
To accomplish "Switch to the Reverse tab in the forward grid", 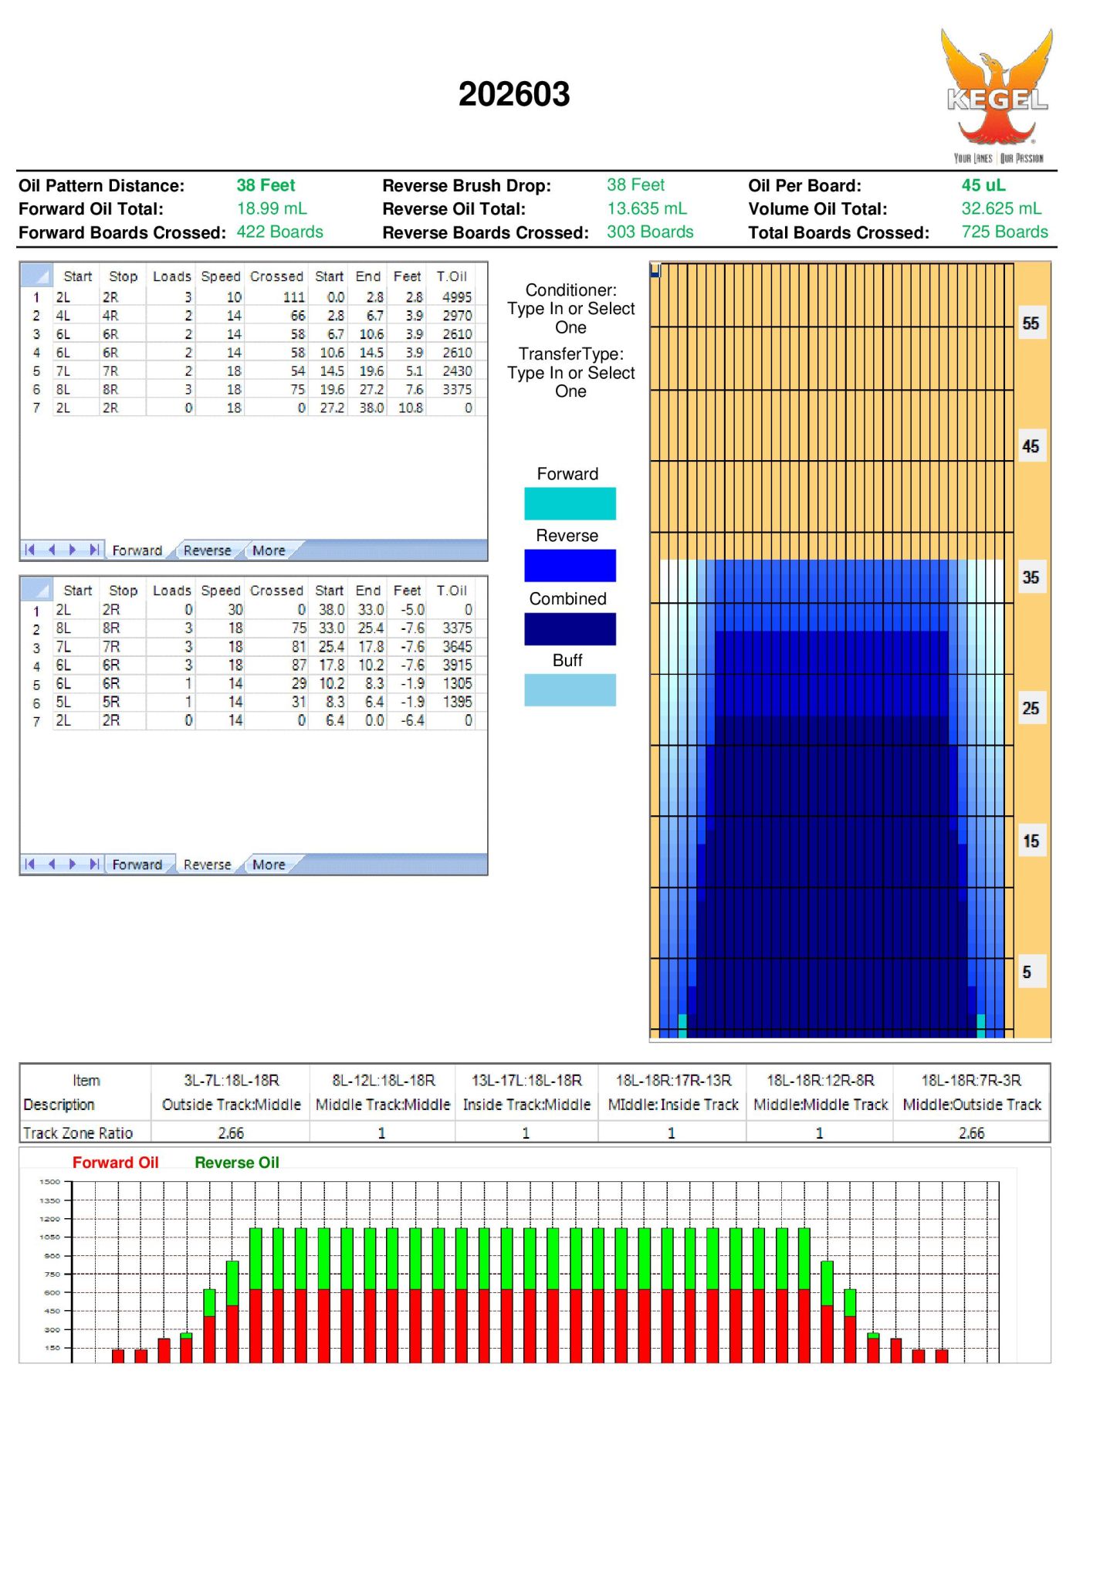I will pos(207,550).
